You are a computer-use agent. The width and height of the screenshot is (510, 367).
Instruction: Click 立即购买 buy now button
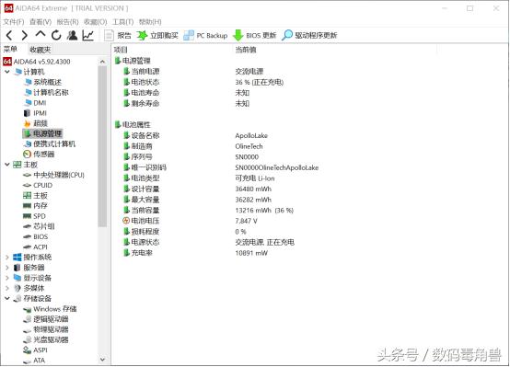click(x=157, y=36)
